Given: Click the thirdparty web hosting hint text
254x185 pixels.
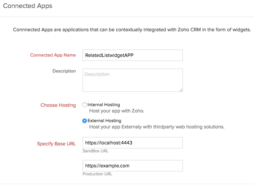Looking at the screenshot, I should tap(156, 127).
